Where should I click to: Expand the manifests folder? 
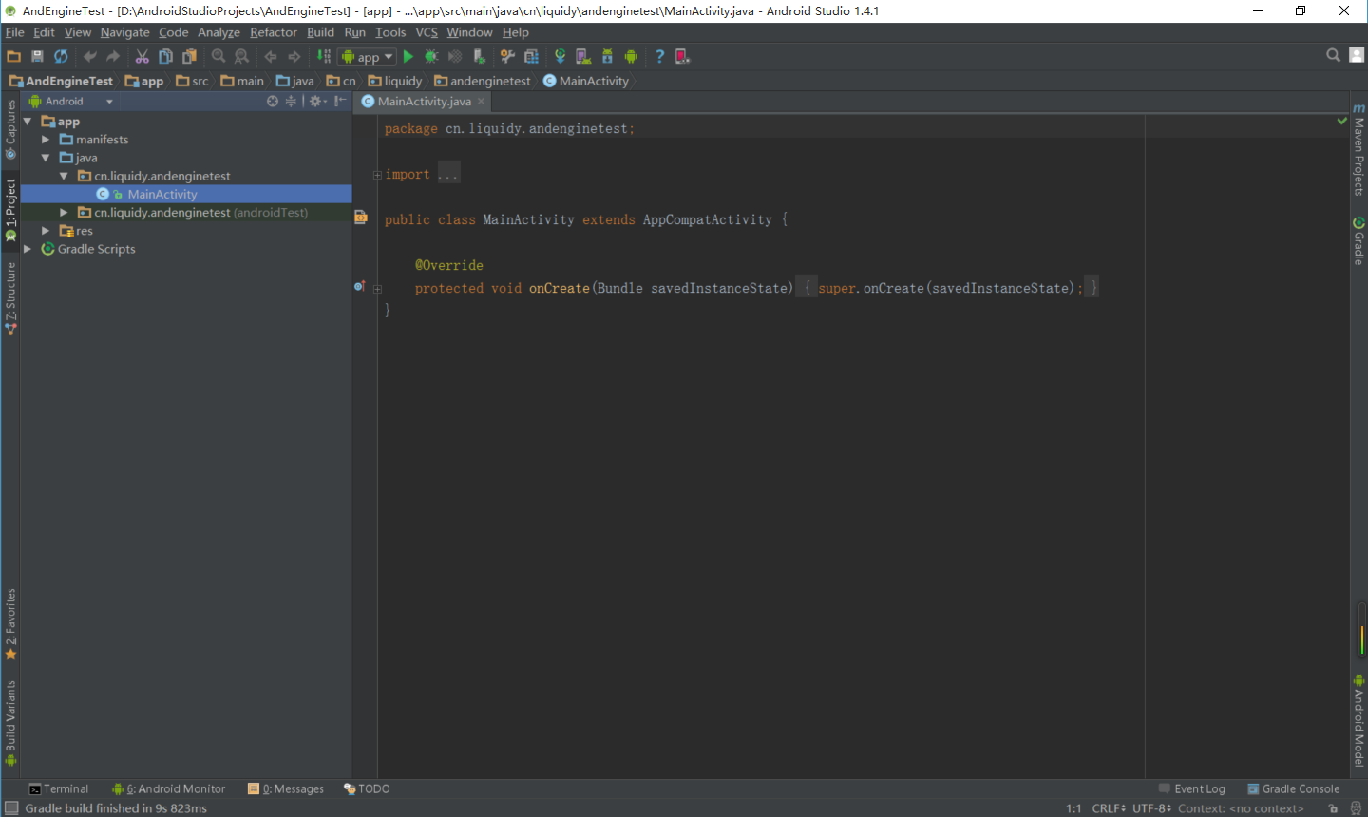click(45, 140)
